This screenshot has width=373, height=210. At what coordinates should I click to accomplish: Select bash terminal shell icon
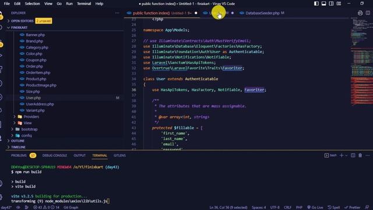[x=330, y=155]
